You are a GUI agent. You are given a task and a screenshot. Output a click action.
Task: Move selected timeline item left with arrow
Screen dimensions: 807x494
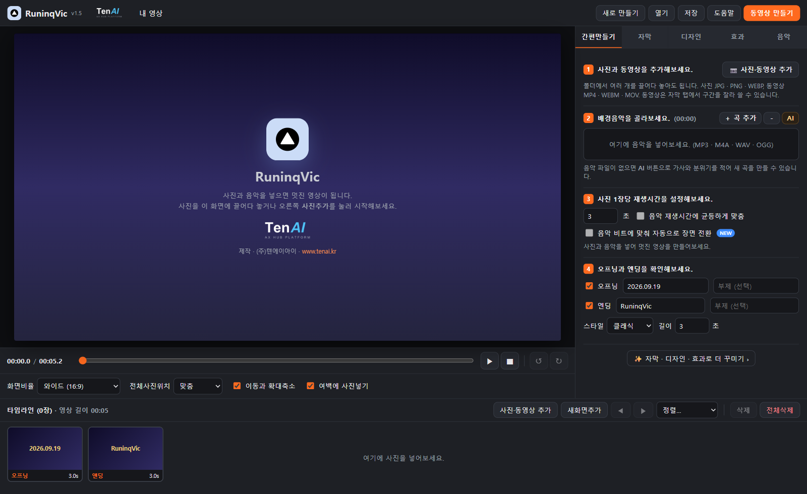(620, 410)
